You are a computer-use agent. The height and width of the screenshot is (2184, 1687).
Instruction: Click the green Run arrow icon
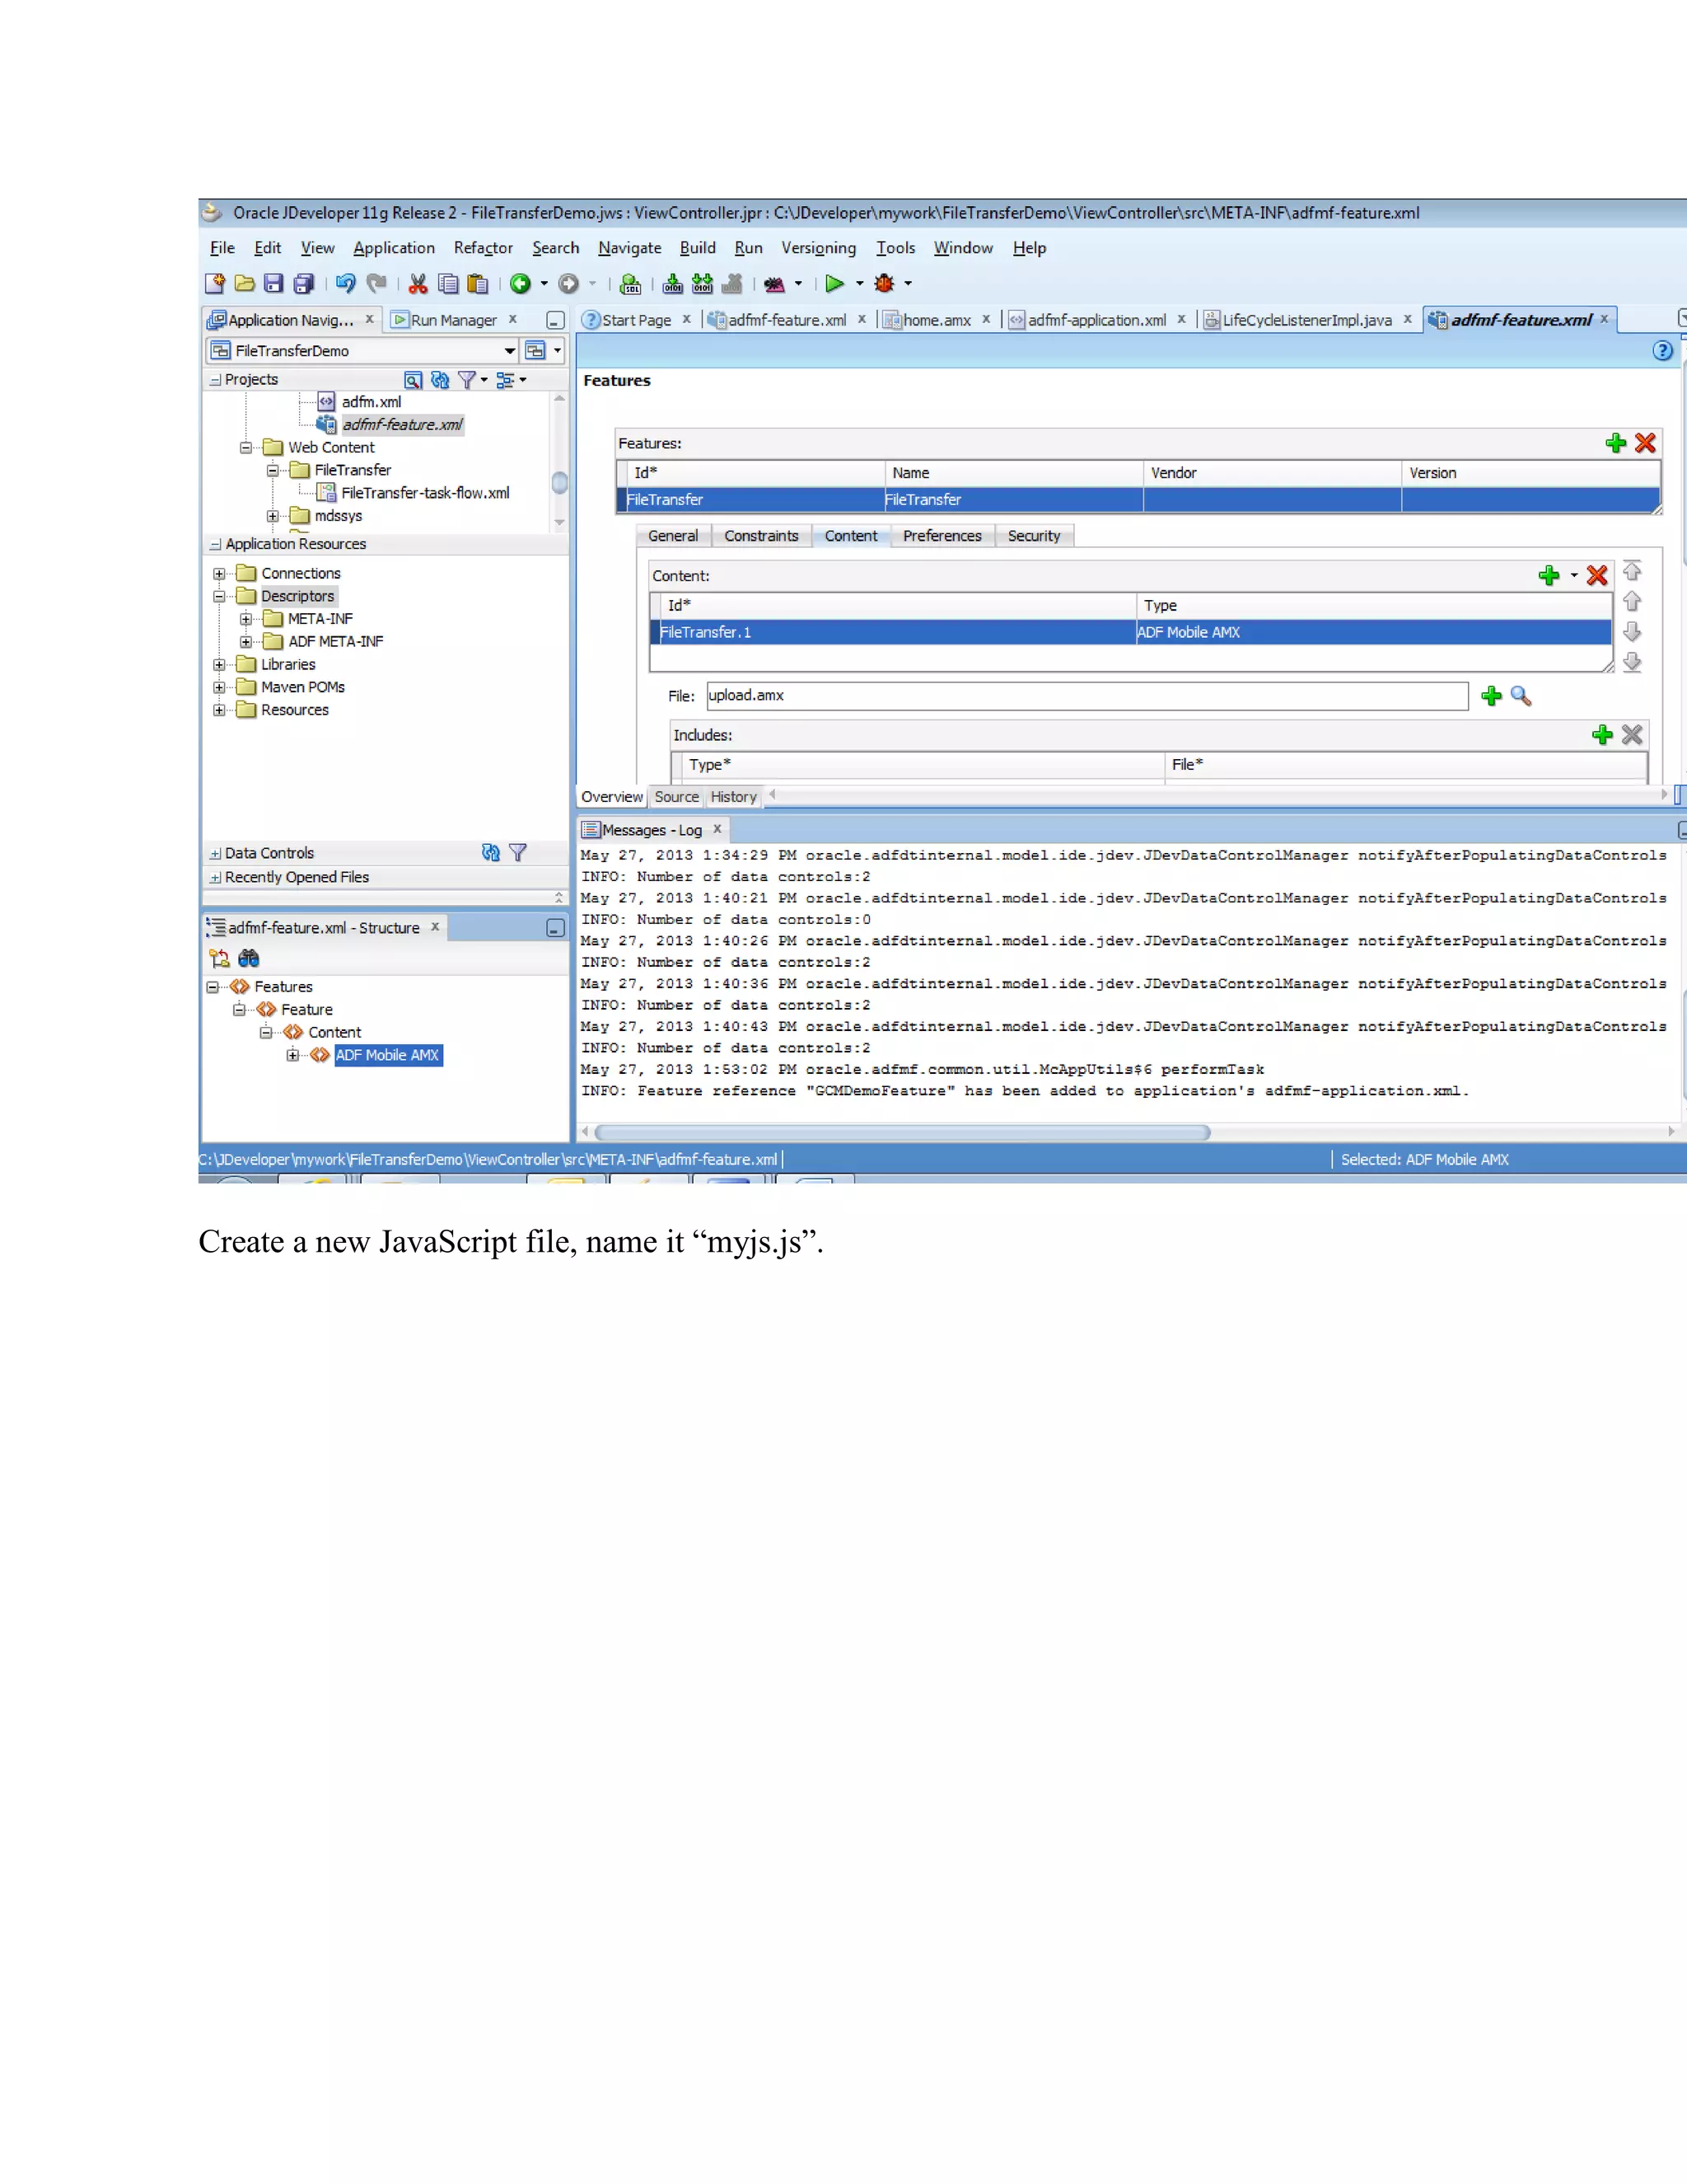pyautogui.click(x=834, y=284)
